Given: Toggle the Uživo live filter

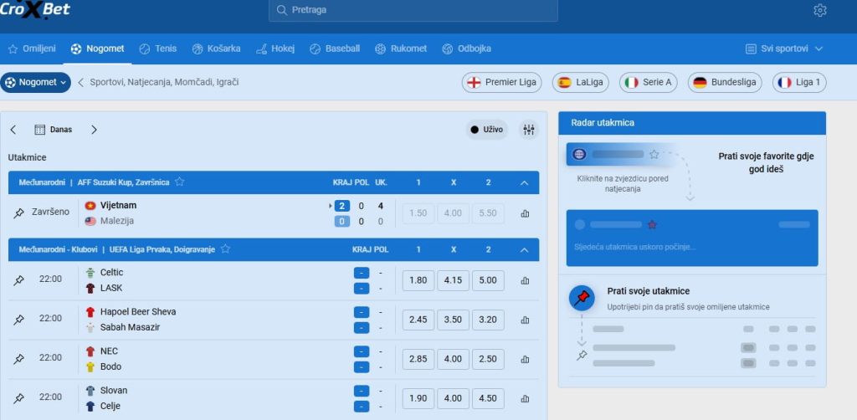Looking at the screenshot, I should (486, 130).
